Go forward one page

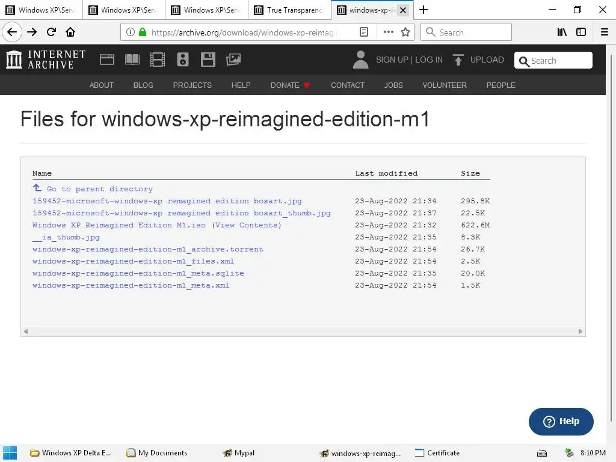click(x=32, y=32)
